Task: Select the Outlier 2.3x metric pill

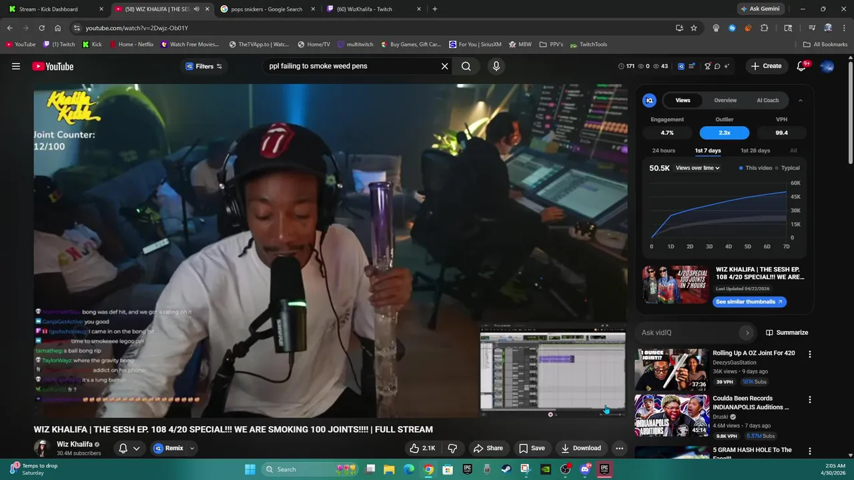Action: pos(724,133)
